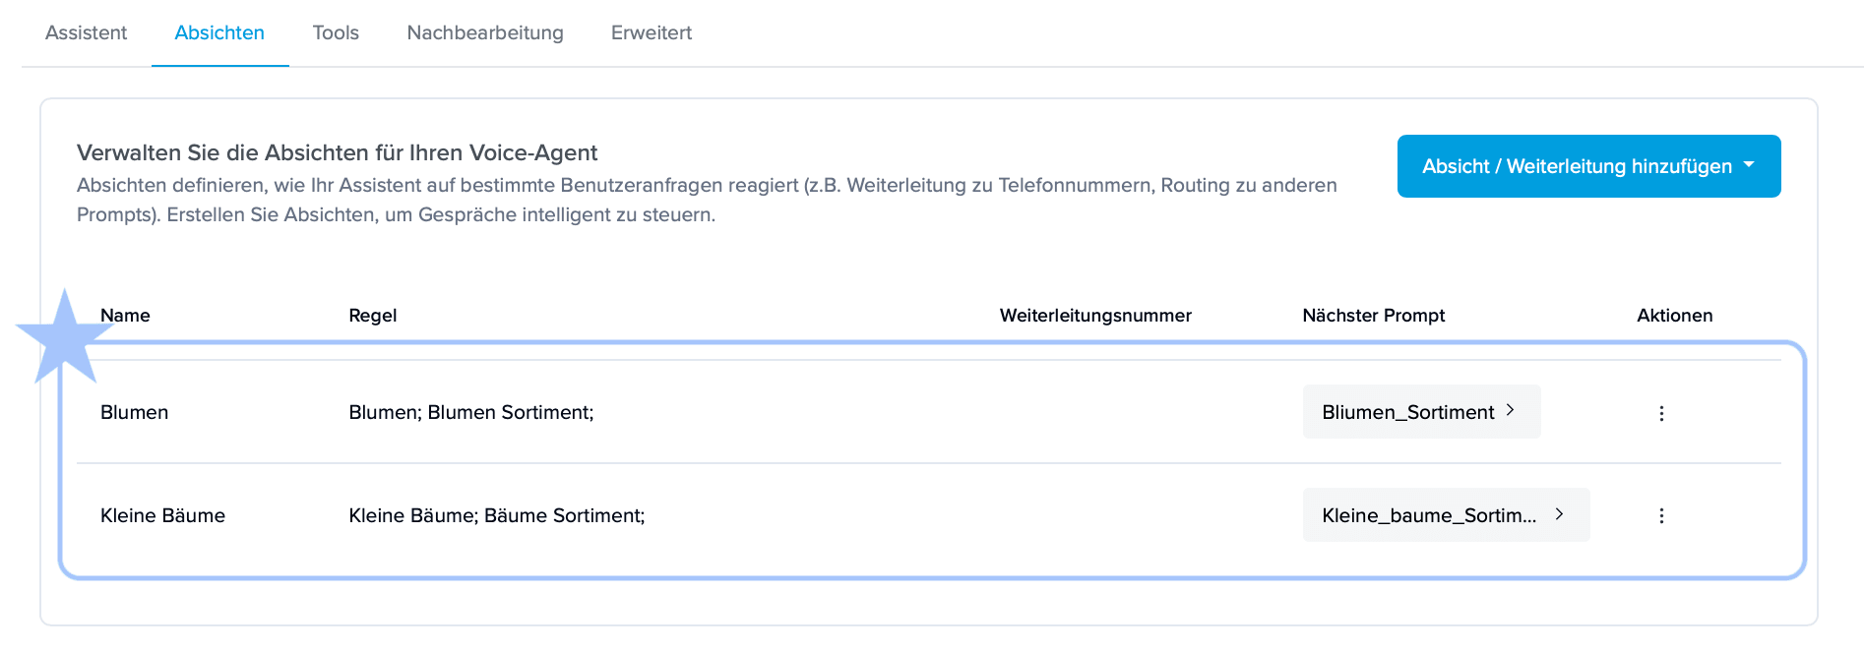The image size is (1864, 651).
Task: Click rule text Kleine Bäume; Bäume Sortiment;
Action: click(x=497, y=515)
